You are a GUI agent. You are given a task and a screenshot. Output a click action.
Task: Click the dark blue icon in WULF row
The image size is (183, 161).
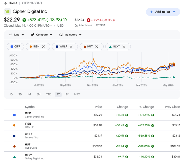14,136
